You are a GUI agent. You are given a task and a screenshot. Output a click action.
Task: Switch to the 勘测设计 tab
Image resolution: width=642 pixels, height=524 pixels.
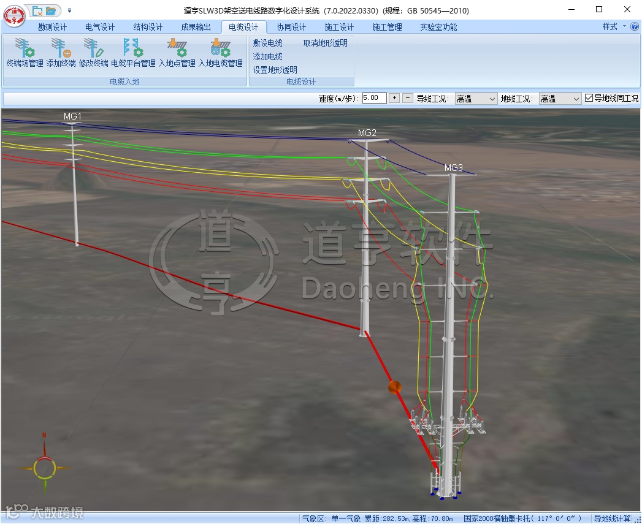coord(52,27)
